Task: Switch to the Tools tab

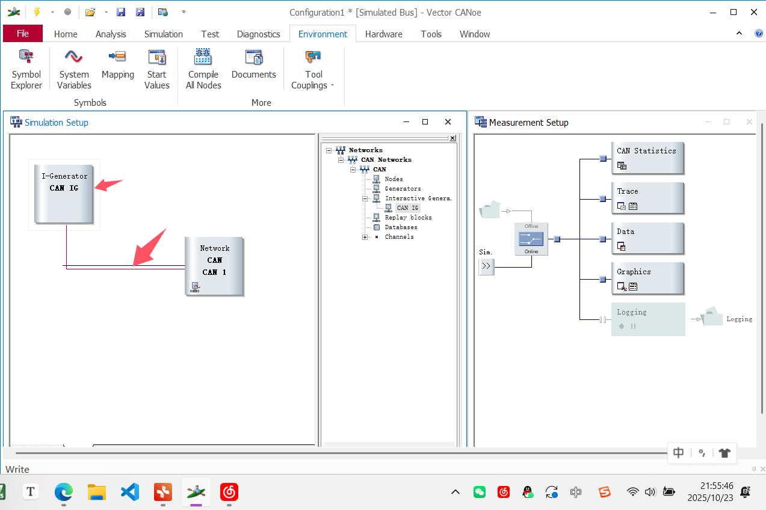Action: coord(431,34)
